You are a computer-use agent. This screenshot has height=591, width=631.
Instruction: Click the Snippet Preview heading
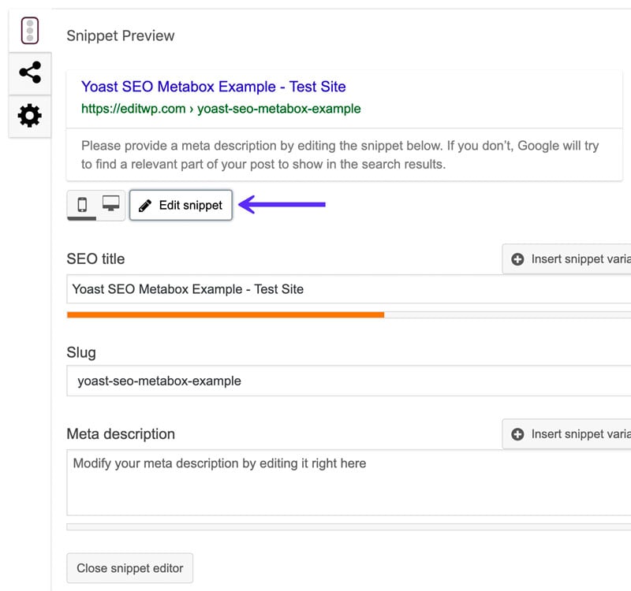point(121,35)
